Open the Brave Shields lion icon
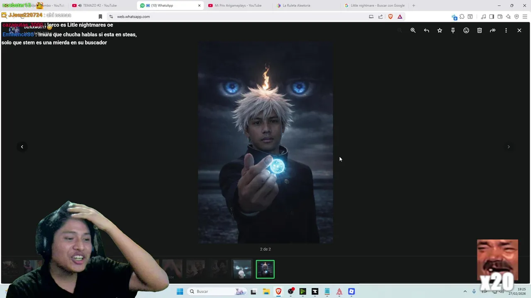The image size is (531, 298). [390, 17]
